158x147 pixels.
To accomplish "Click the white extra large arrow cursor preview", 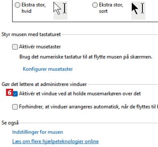I will pos(57,8).
